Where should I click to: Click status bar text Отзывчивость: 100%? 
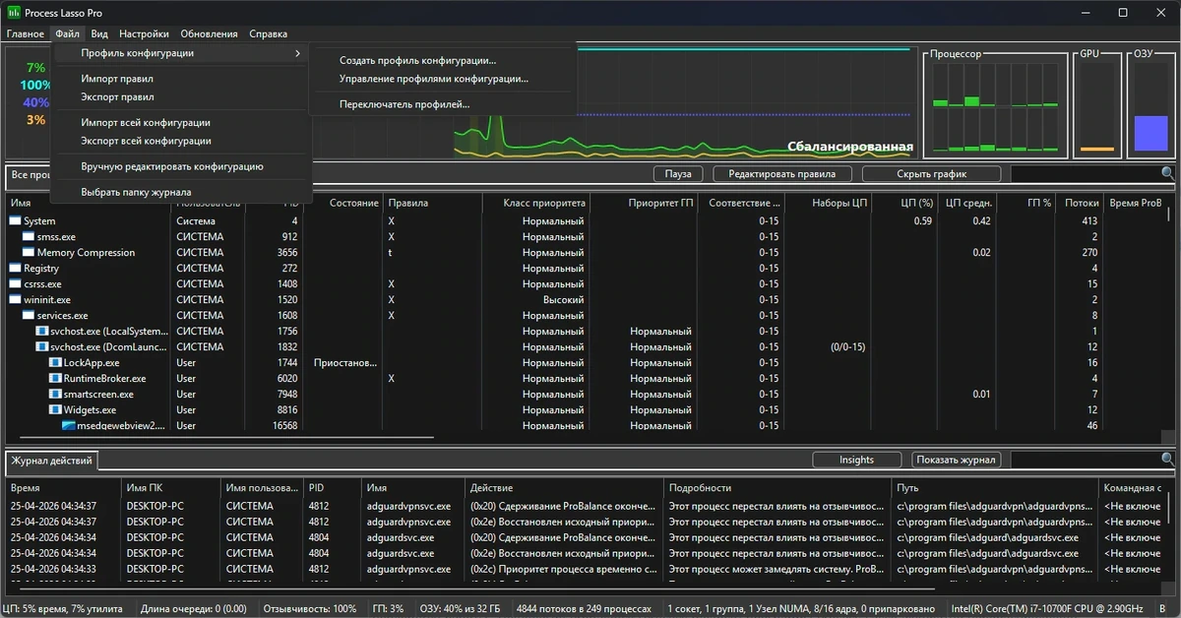(x=310, y=609)
